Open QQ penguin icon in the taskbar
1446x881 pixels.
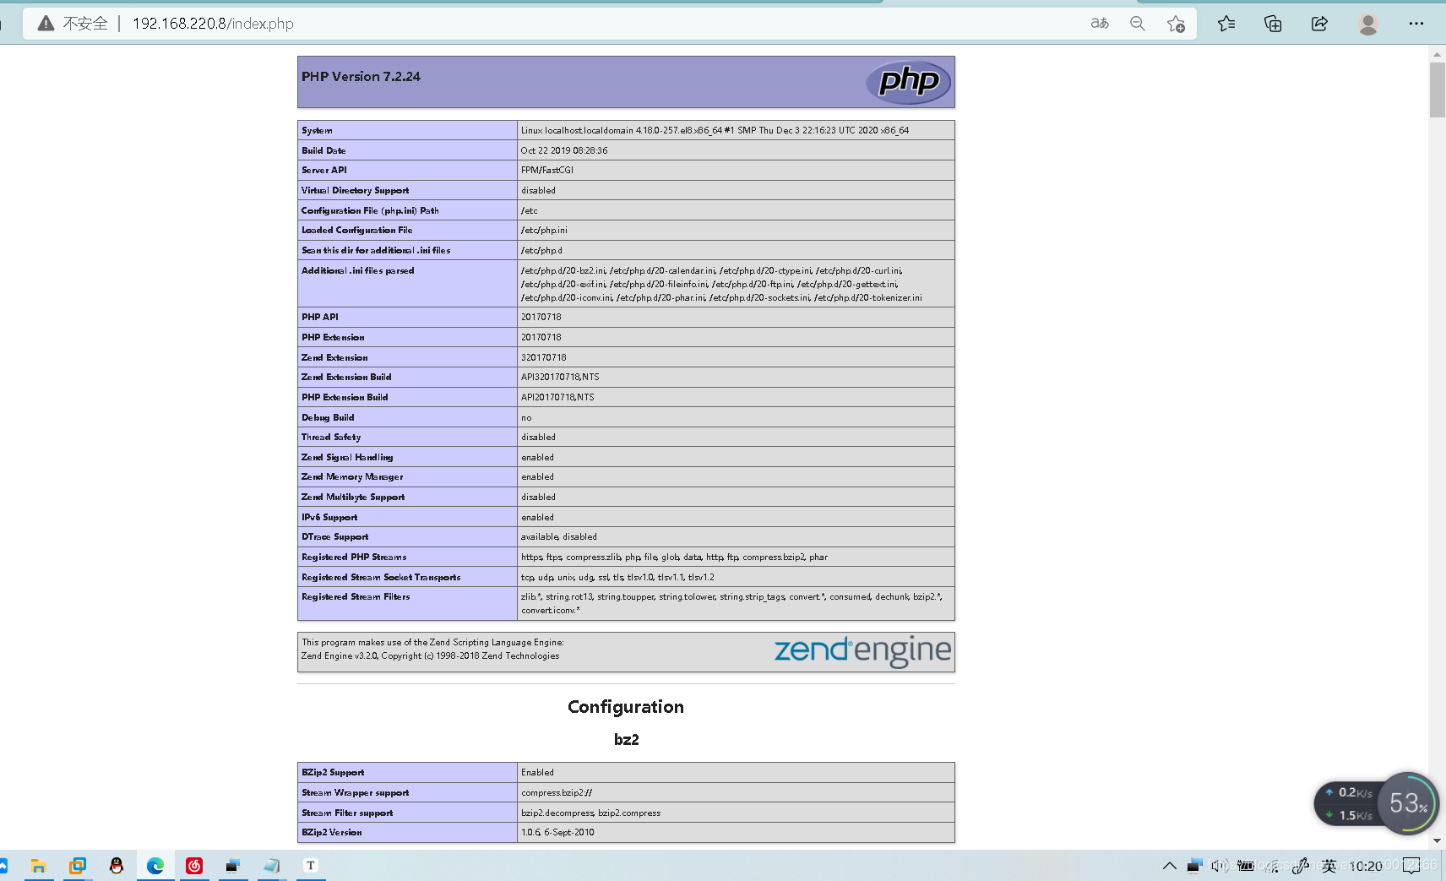[x=117, y=865]
